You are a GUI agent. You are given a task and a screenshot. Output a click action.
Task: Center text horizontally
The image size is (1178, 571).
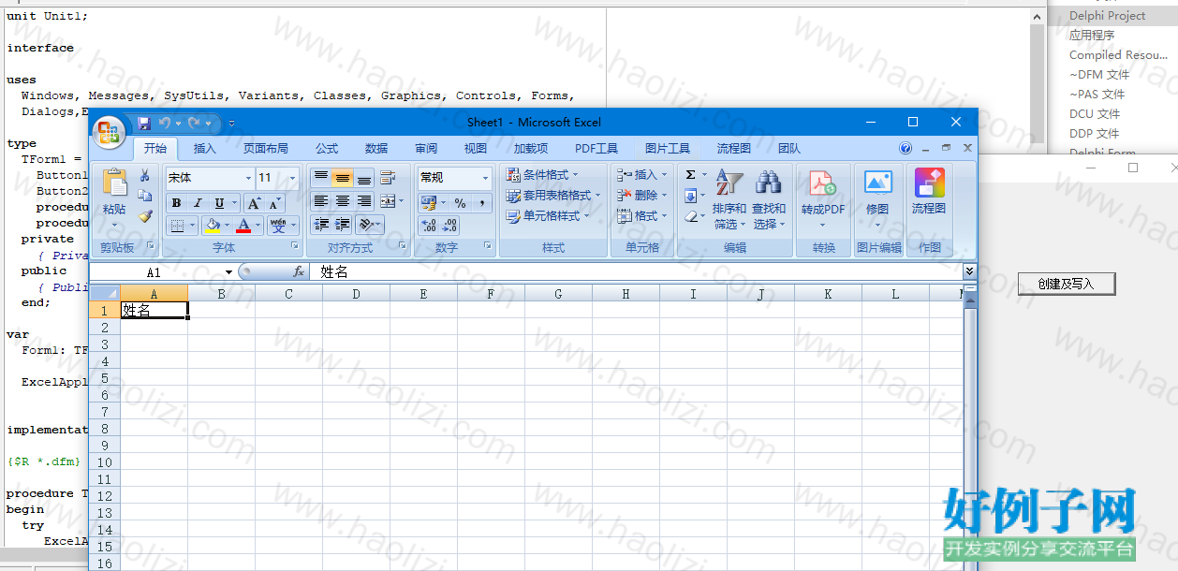pyautogui.click(x=343, y=201)
